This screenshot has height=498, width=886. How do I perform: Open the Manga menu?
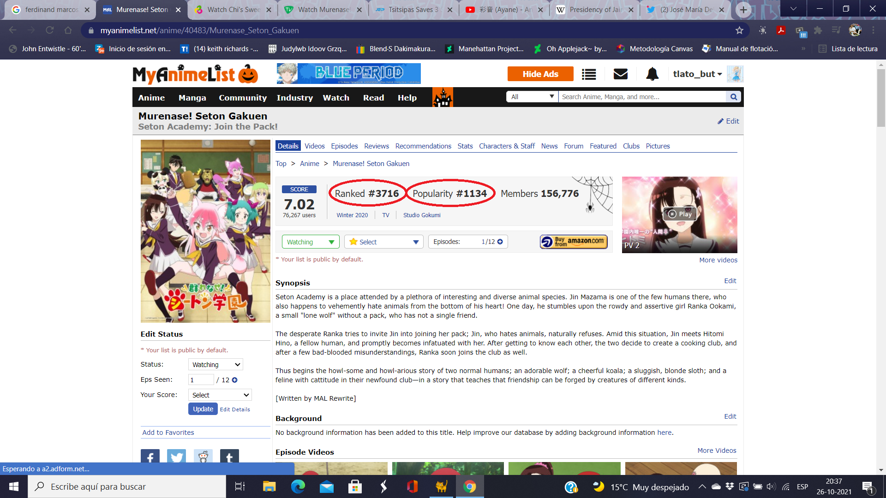[x=192, y=98]
